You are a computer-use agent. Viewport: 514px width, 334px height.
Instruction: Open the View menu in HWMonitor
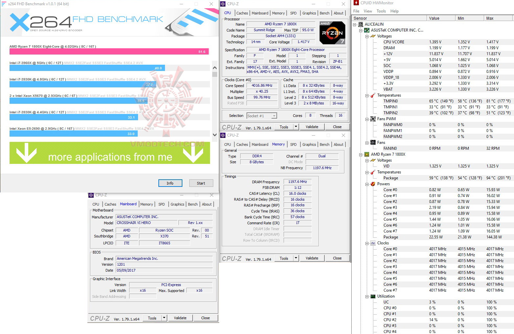(x=368, y=11)
